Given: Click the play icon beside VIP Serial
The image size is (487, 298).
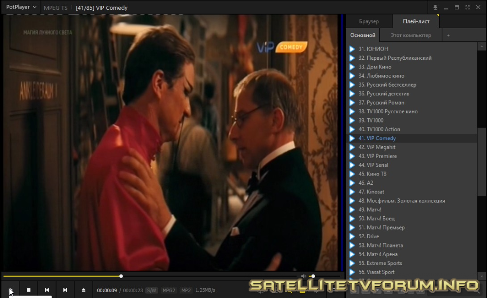Looking at the screenshot, I should pyautogui.click(x=352, y=165).
